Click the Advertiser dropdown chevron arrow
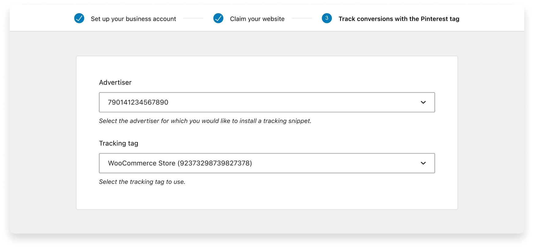Screen dimensions: 534x248 click(x=423, y=102)
